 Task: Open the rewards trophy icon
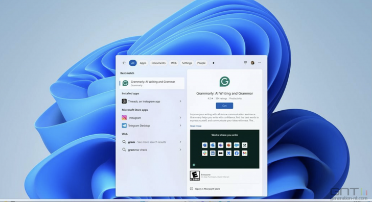[245, 63]
